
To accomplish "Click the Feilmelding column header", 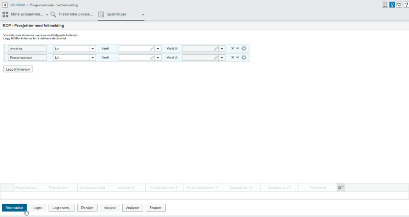I will pos(317,187).
